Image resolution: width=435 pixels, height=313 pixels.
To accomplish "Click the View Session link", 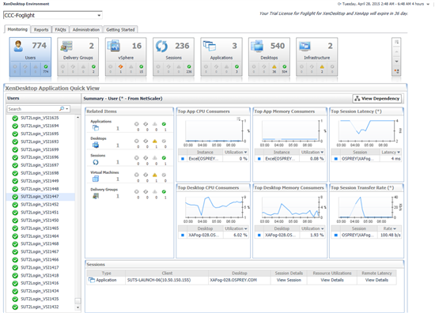I will (289, 280).
